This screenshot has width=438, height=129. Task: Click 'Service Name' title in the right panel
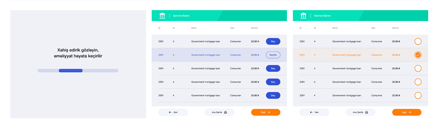pos(322,16)
